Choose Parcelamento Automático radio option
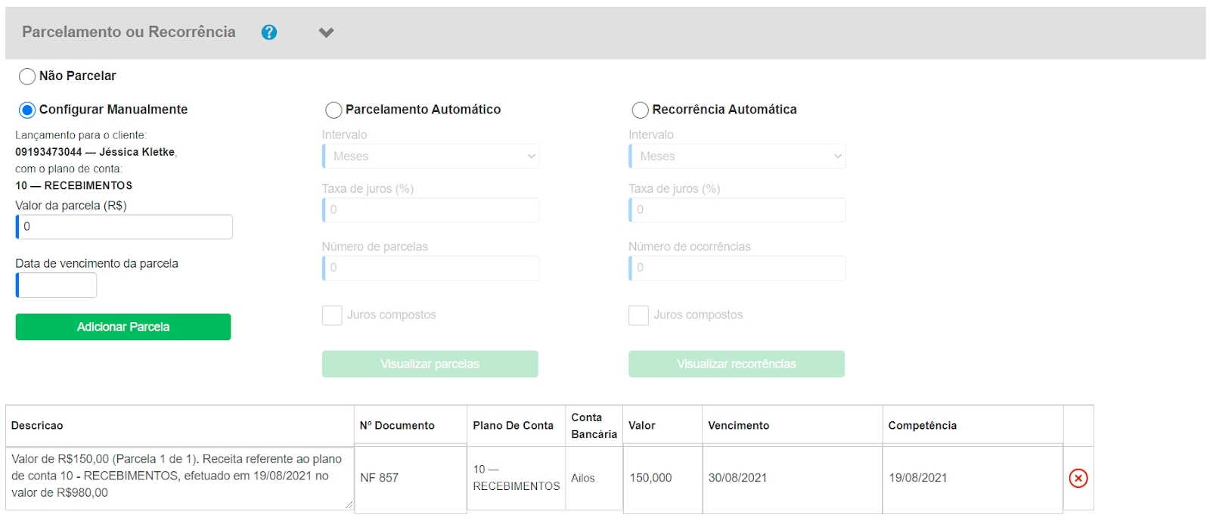This screenshot has height=521, width=1210. tap(334, 110)
